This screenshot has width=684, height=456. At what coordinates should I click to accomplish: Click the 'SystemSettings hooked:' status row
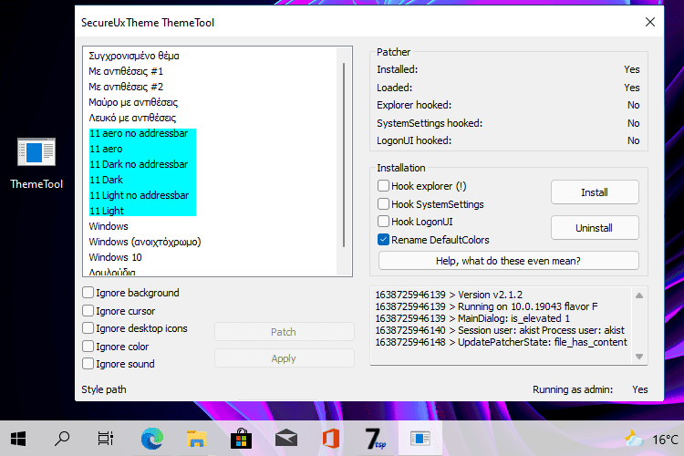point(508,123)
